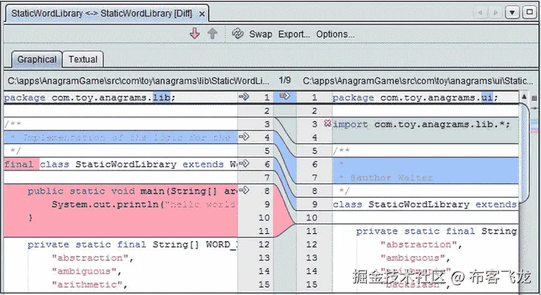Image resolution: width=541 pixels, height=295 pixels.
Task: Apply the left line 6 change with its arrow
Action: [x=244, y=163]
